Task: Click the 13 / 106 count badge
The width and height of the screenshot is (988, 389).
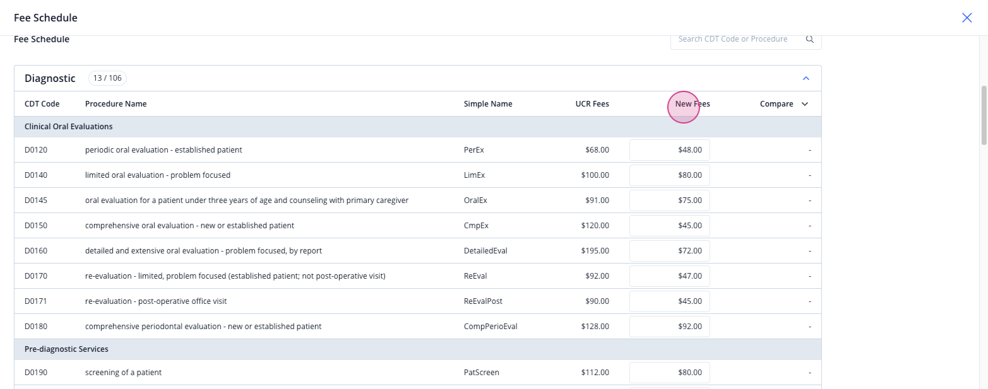Action: pos(107,78)
